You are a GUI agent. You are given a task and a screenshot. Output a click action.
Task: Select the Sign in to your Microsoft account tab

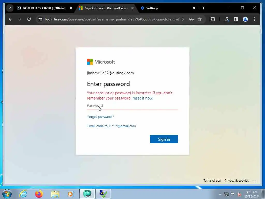106,8
